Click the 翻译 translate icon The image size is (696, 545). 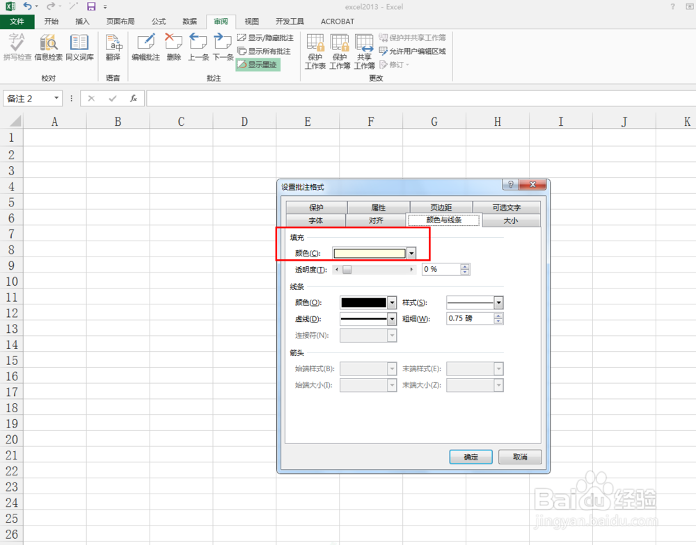(x=113, y=47)
